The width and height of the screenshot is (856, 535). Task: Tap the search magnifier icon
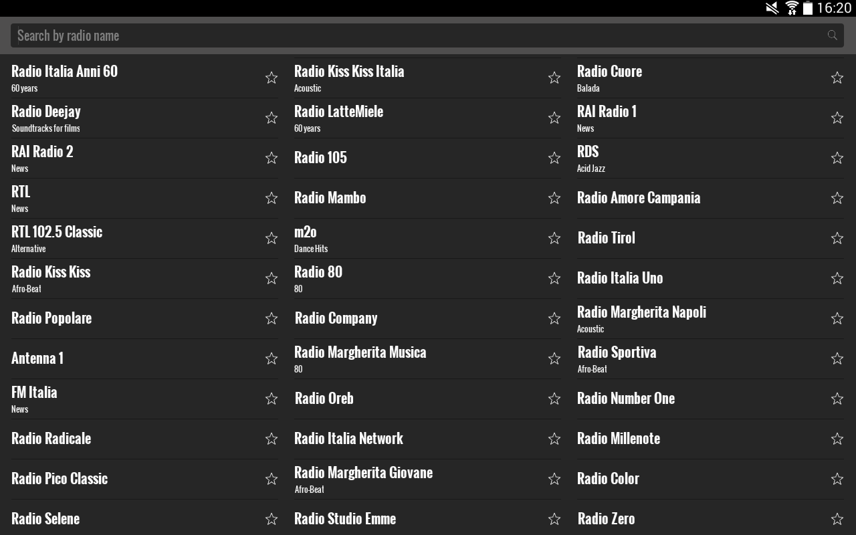coord(831,35)
